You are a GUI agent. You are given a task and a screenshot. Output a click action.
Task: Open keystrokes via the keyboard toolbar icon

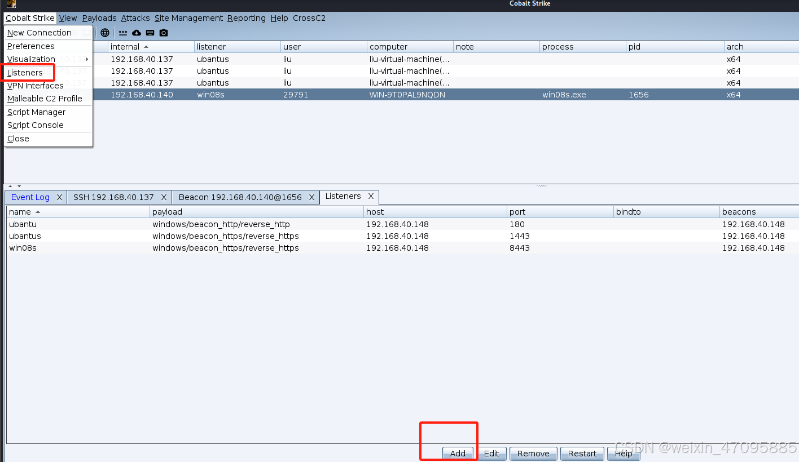click(x=150, y=33)
